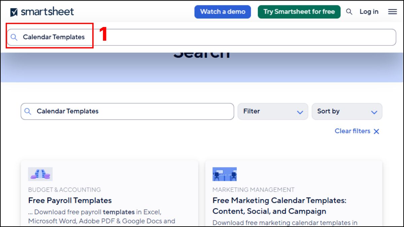The height and width of the screenshot is (227, 404).
Task: Click the Clear filters link
Action: pos(353,131)
